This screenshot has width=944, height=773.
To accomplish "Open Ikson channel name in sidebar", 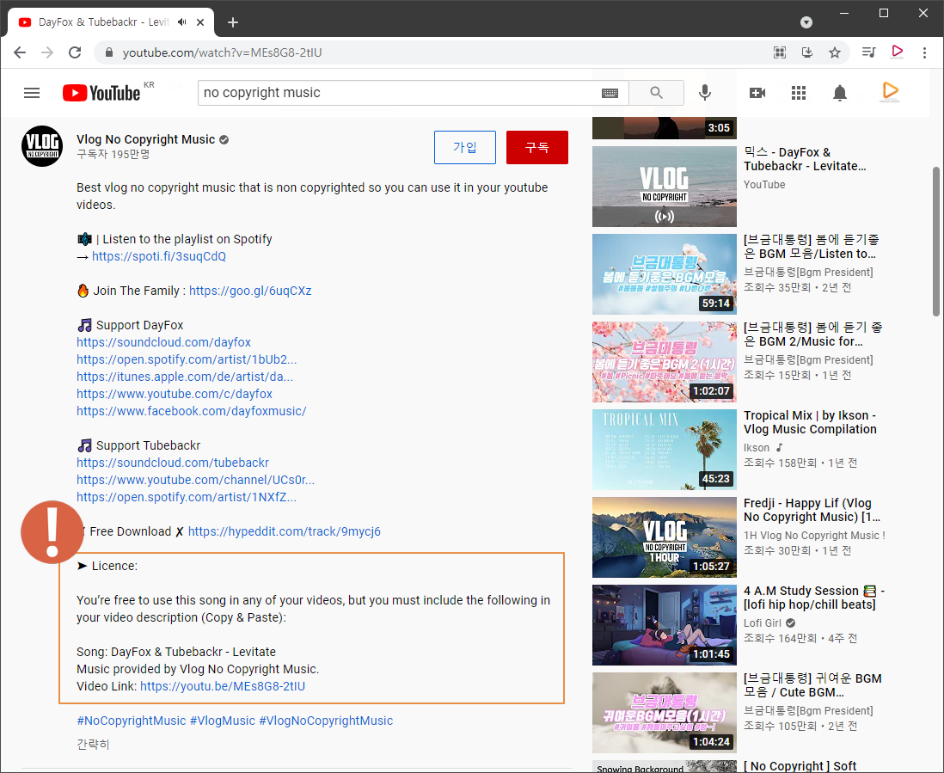I will (757, 448).
